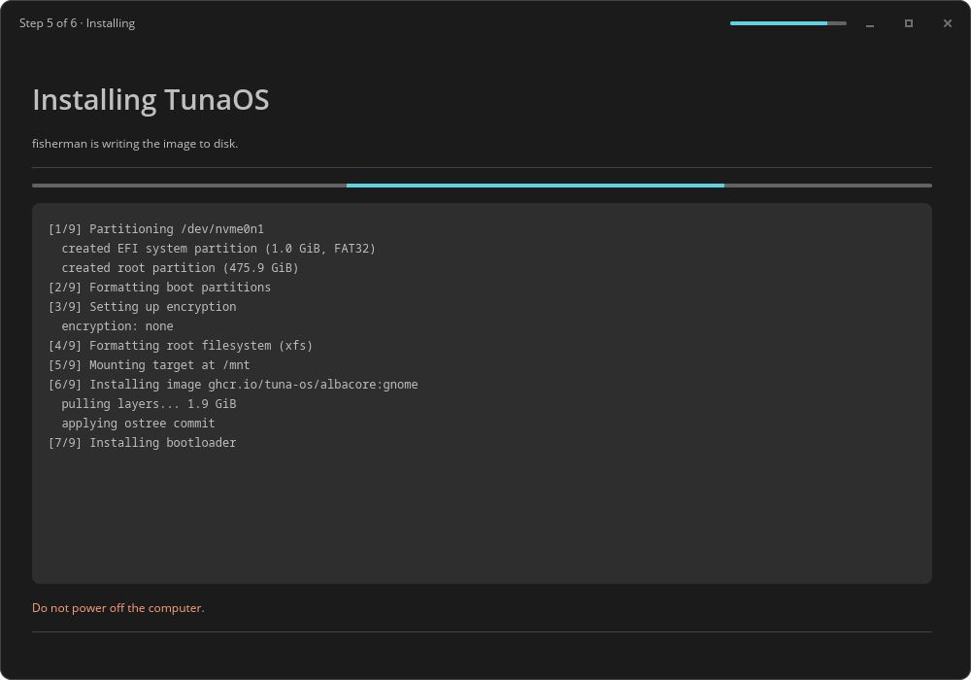
Task: Click the 'Do not power off the computer.' warning
Action: (118, 608)
